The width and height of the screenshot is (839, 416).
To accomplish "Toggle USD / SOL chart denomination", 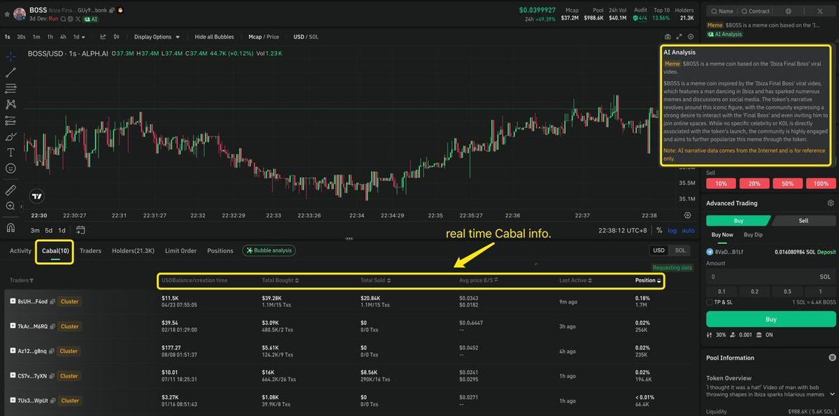I will coord(306,37).
